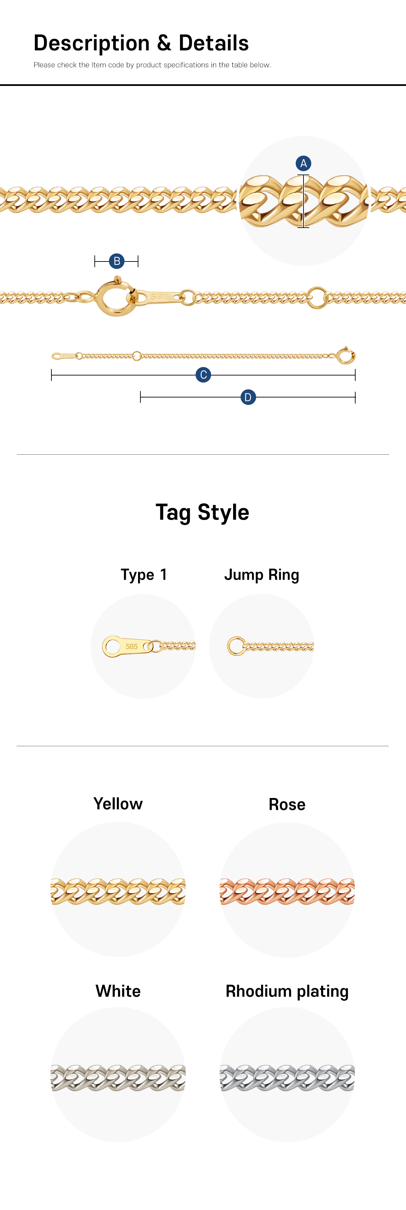Click the spring ring clasp image
This screenshot has width=406, height=1210.
click(x=116, y=297)
